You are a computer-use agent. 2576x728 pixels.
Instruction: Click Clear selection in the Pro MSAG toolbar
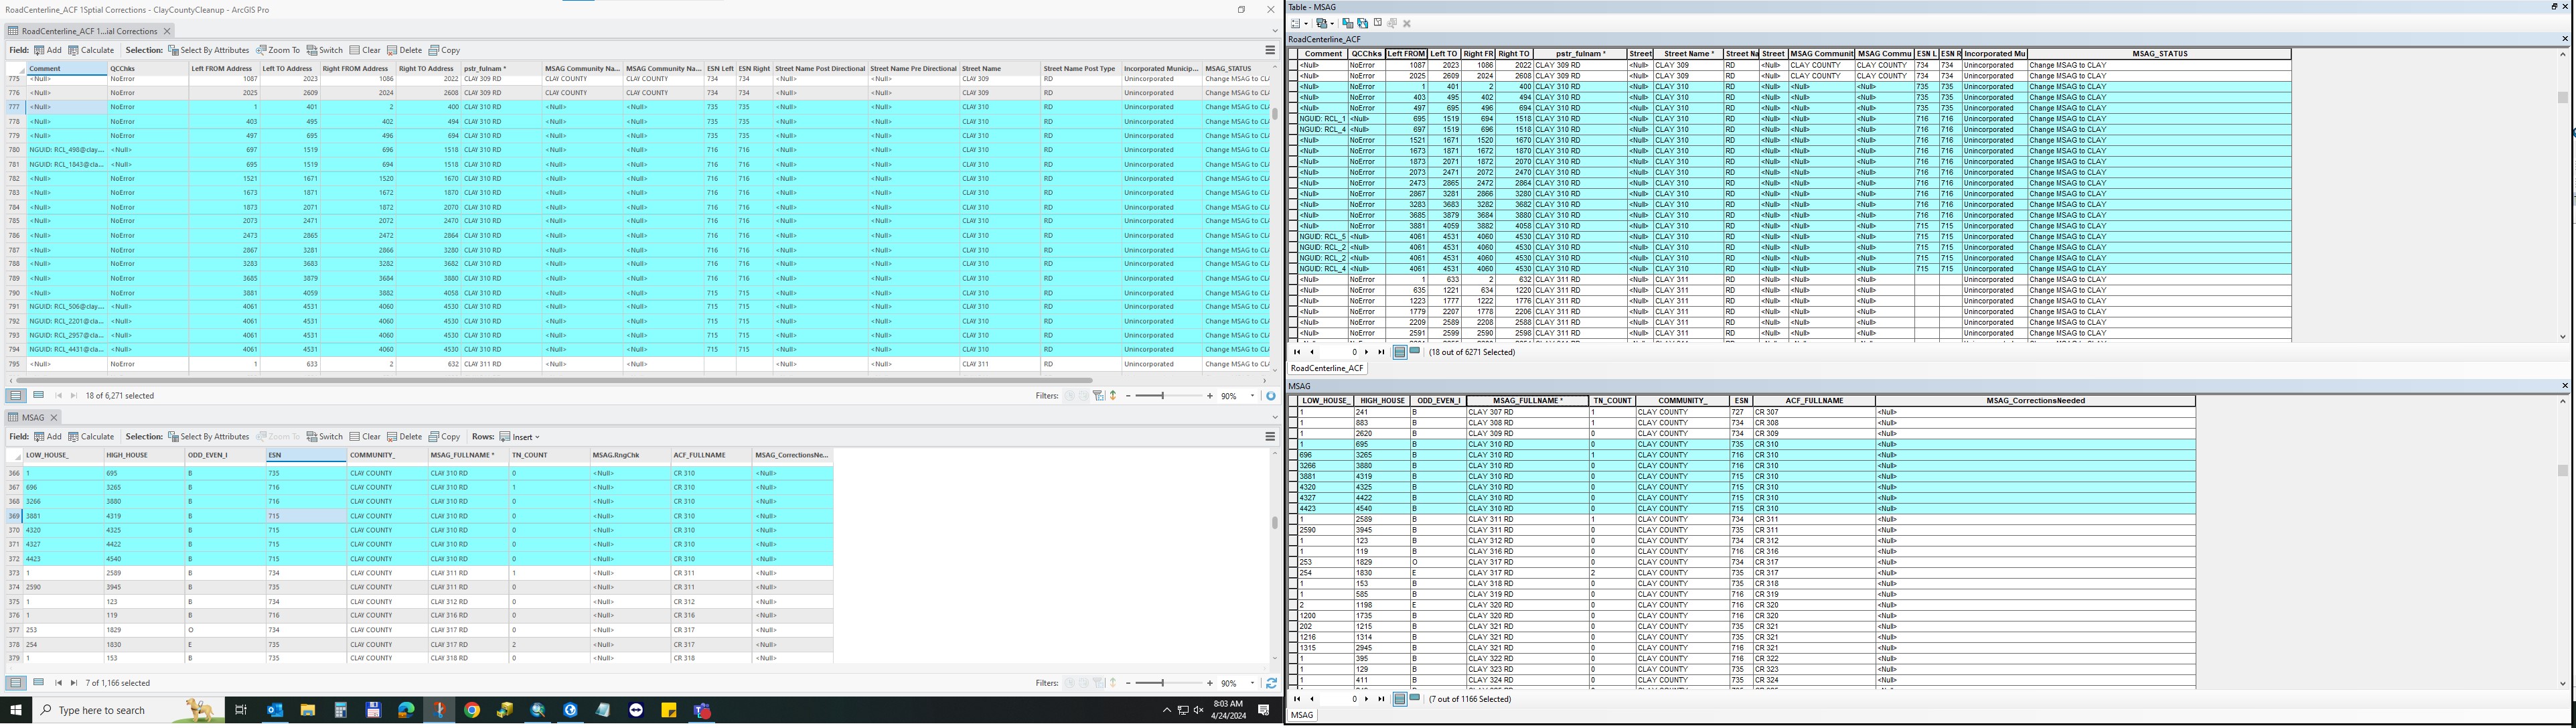(x=365, y=437)
